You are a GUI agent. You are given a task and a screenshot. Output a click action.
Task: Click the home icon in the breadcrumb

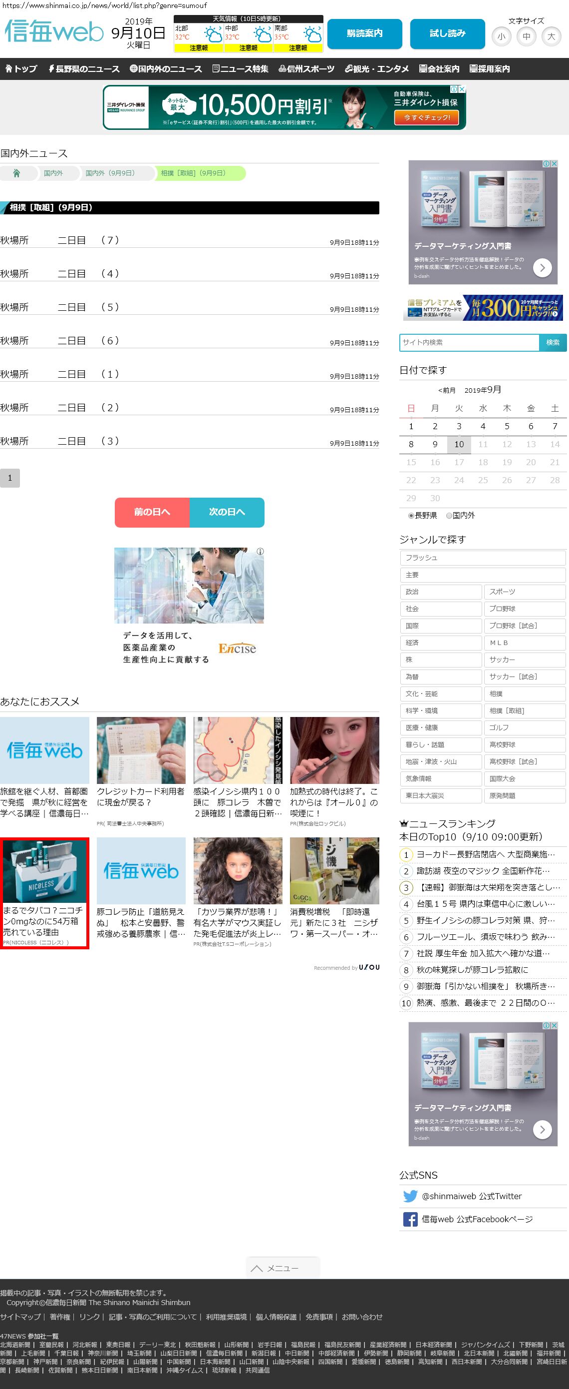point(16,173)
